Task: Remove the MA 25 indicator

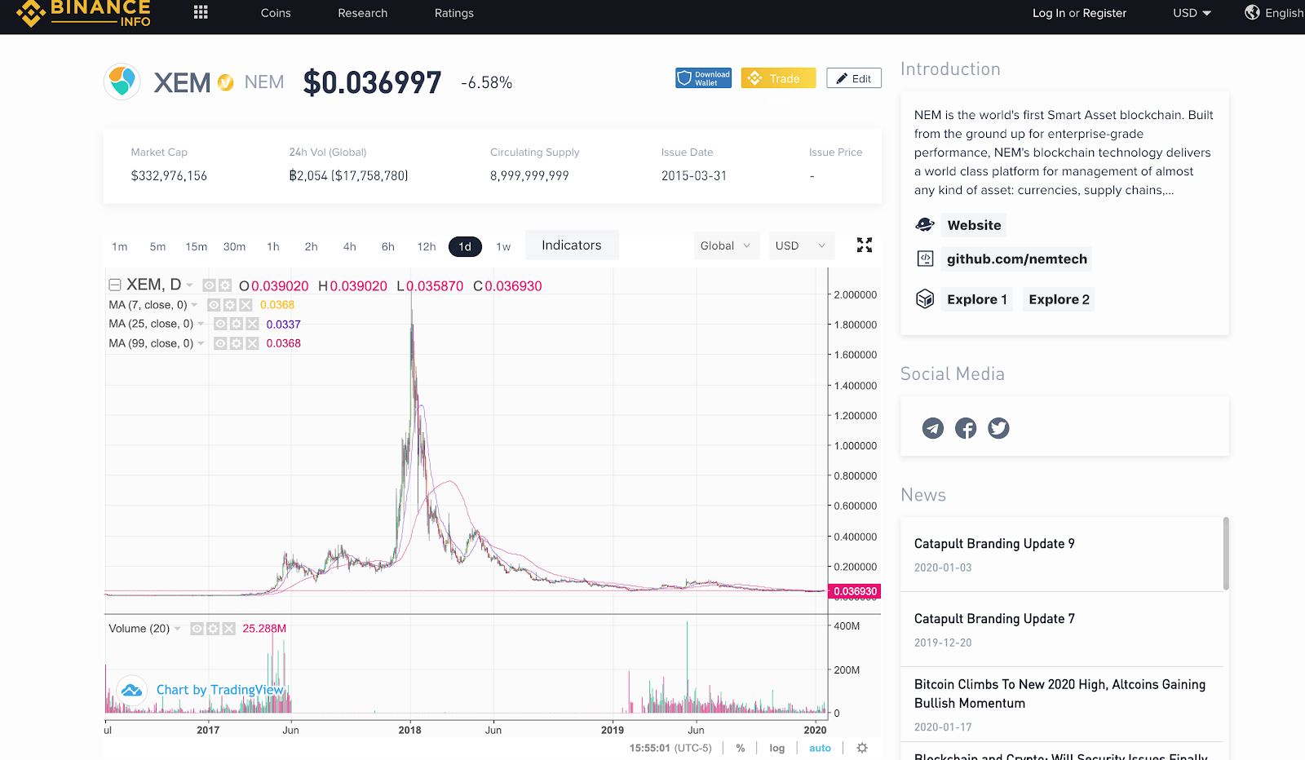Action: [252, 324]
